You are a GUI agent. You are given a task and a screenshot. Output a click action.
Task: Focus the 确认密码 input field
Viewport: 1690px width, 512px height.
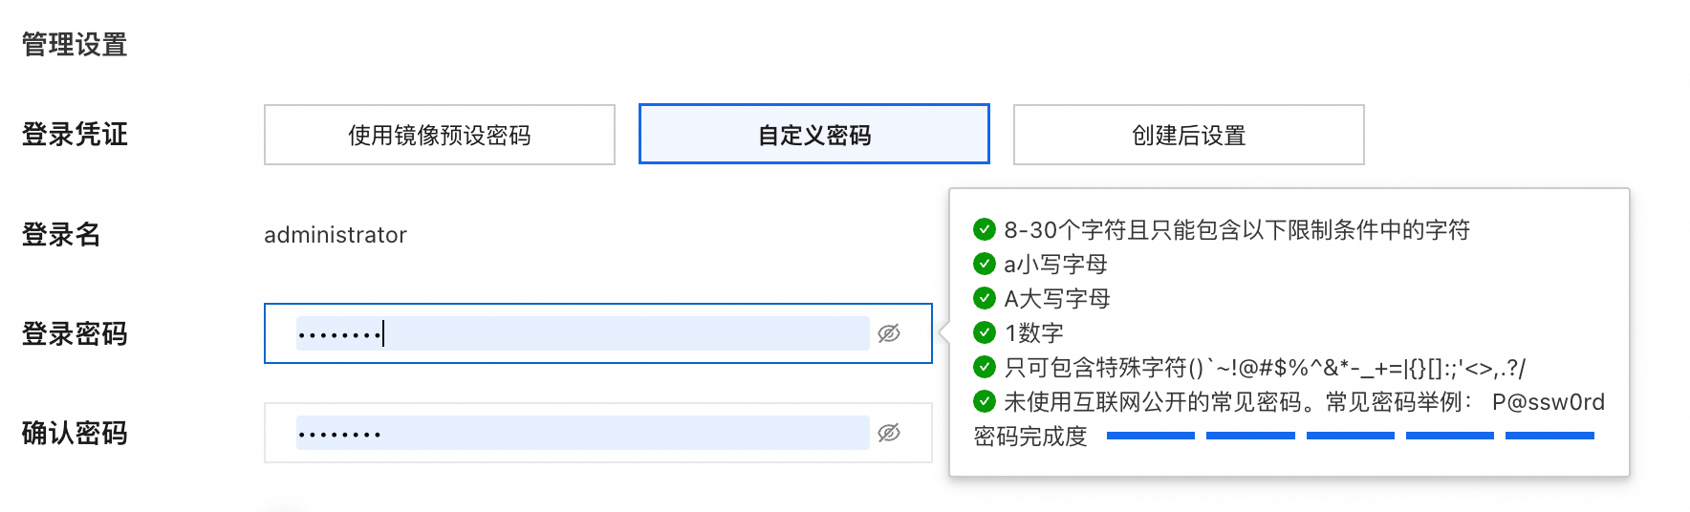(581, 433)
